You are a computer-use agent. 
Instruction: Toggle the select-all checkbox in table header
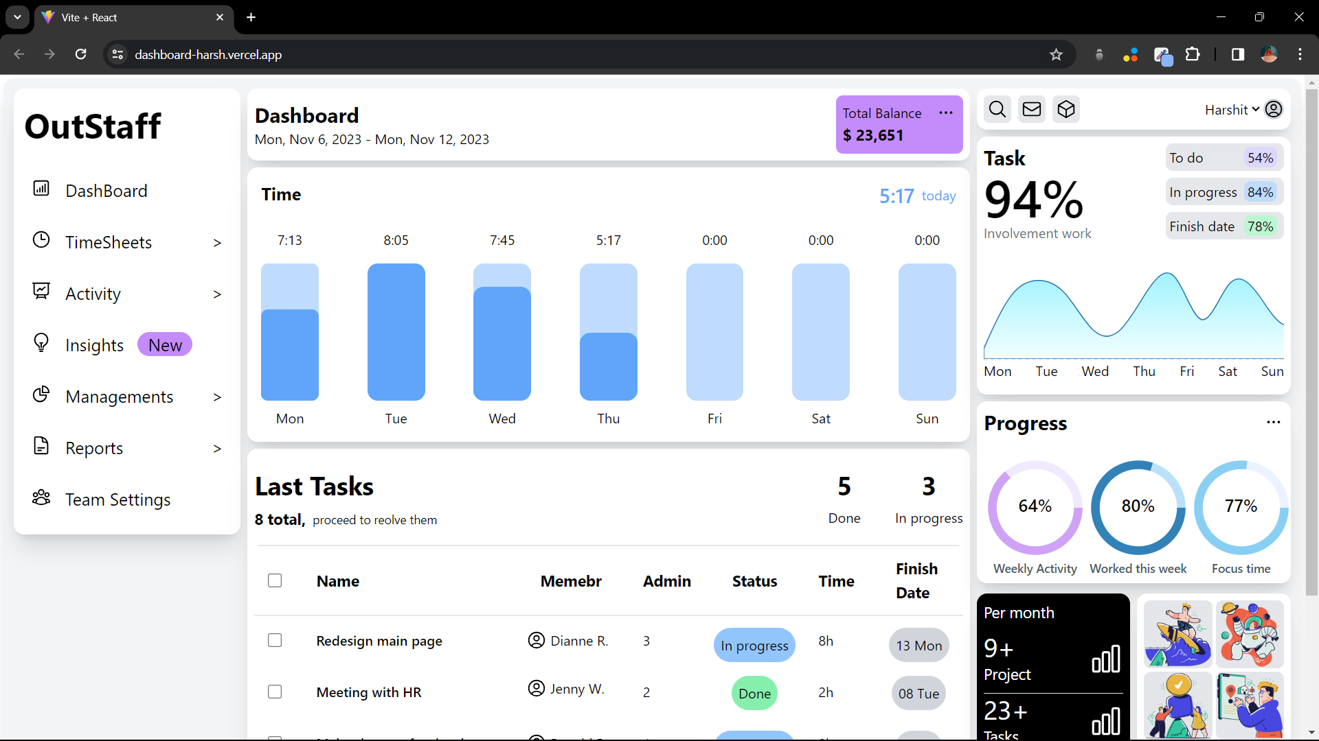coord(275,580)
